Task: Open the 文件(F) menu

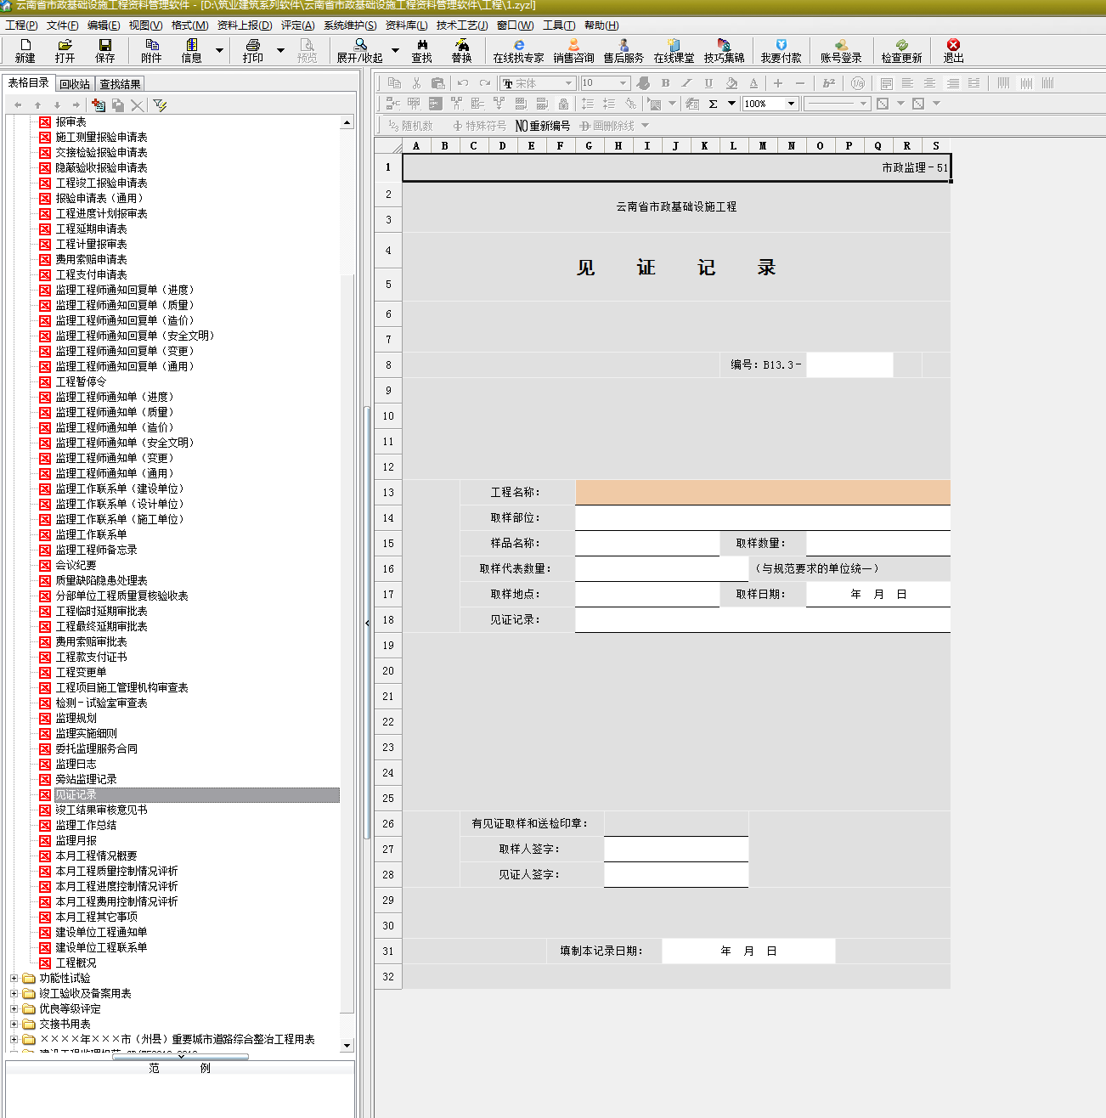Action: point(62,25)
